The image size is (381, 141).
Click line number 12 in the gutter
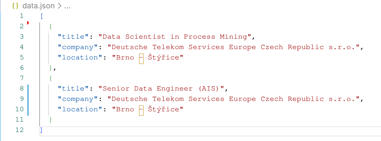coord(19,130)
